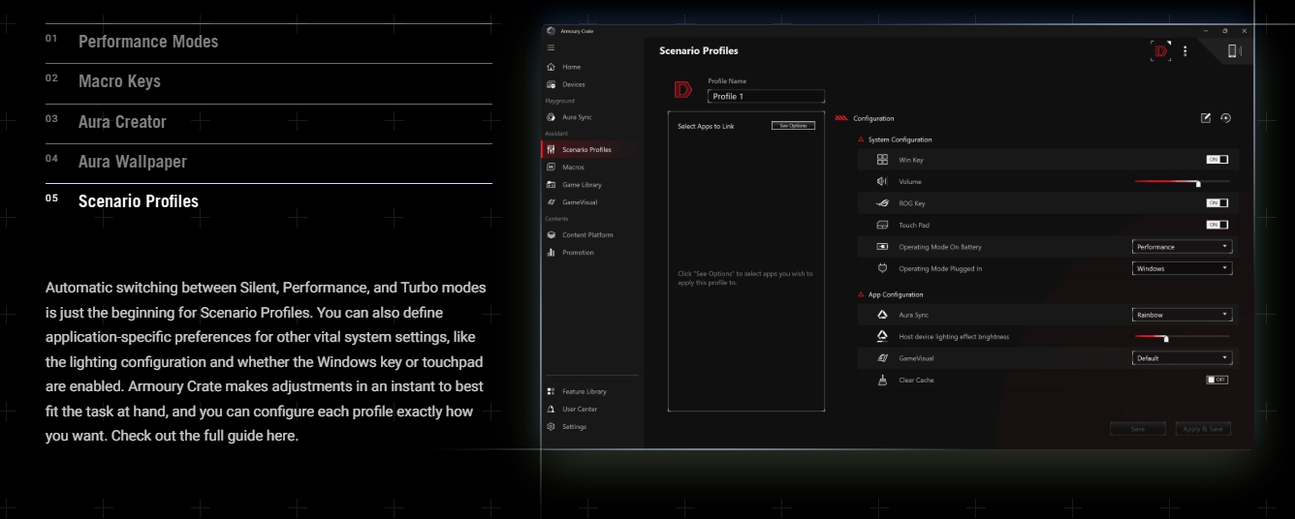Open Operating Mode Plugged In dropdown
1295x519 pixels.
(x=1182, y=268)
